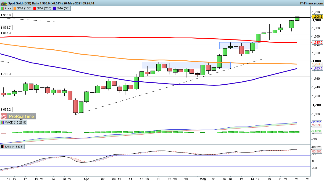Click the yellow 1,908.5 current price tag
This screenshot has width=324, height=182.
(317, 17)
